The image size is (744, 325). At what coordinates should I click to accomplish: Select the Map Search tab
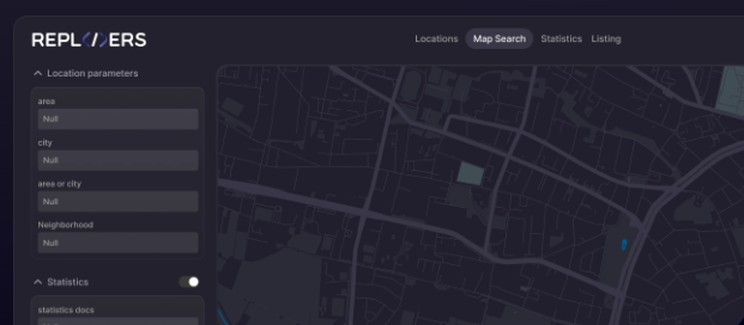point(499,39)
